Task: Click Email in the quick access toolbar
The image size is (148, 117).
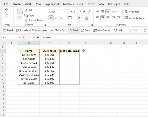Action: (8, 30)
